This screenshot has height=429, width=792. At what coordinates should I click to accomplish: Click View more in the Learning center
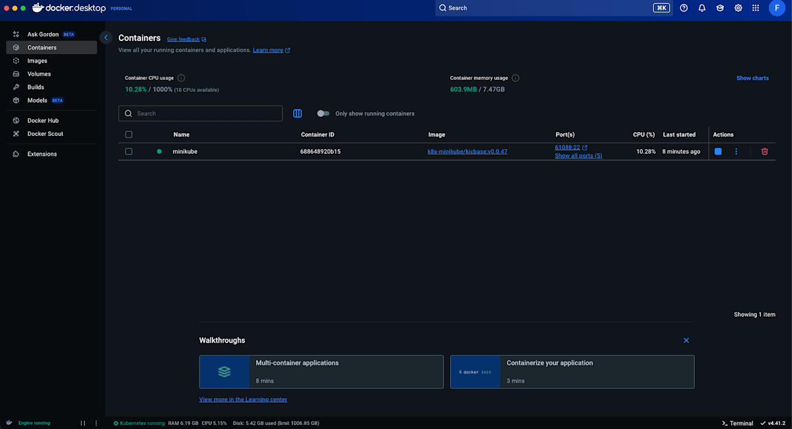pos(243,399)
